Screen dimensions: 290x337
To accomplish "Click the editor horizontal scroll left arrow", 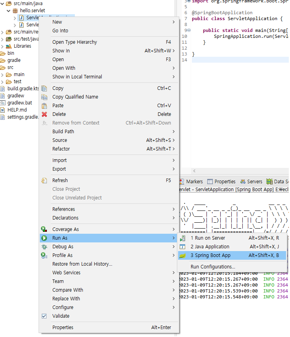I will (x=194, y=171).
